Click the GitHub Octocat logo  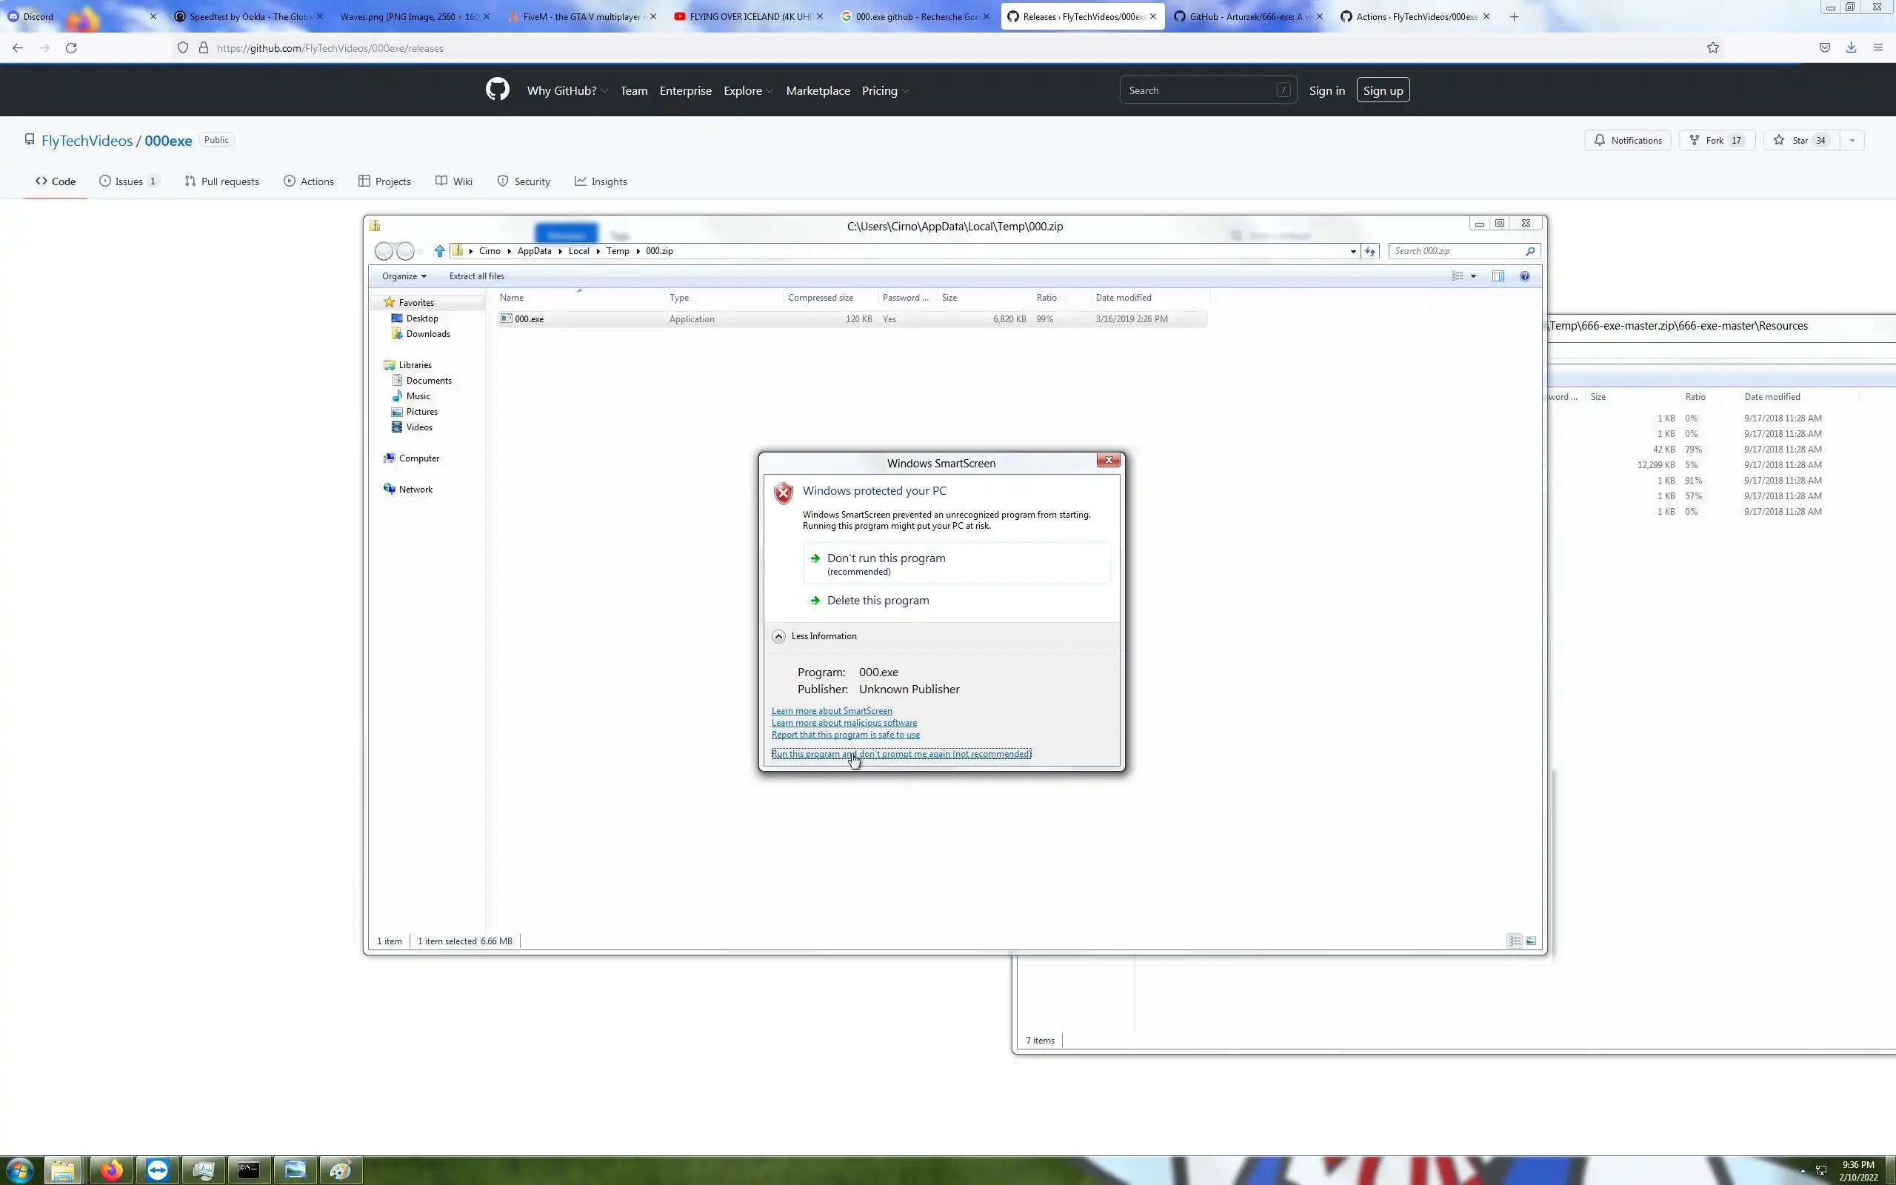tap(497, 90)
